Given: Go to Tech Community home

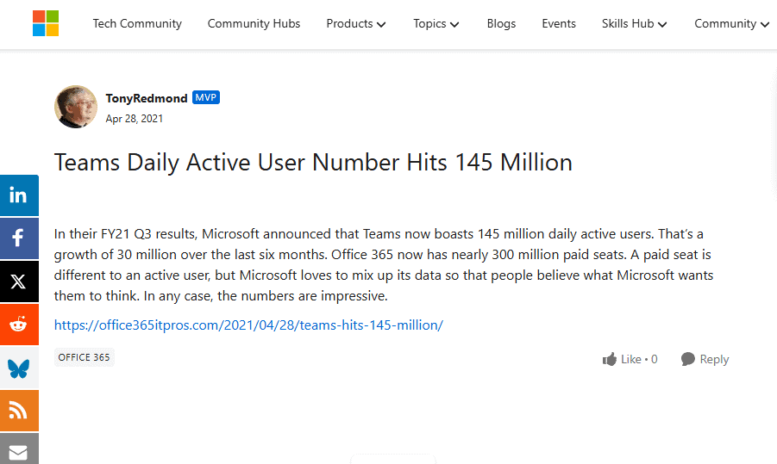Looking at the screenshot, I should [x=137, y=24].
